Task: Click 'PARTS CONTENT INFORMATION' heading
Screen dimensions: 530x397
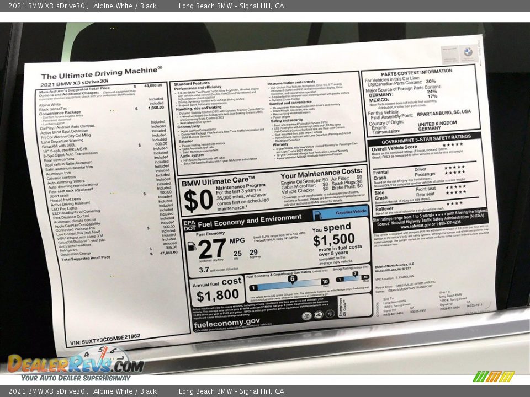Action: point(416,73)
